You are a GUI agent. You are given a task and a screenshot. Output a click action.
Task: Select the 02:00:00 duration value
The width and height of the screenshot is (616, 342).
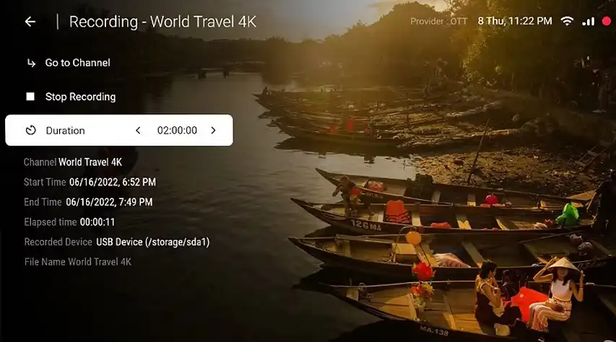(177, 131)
